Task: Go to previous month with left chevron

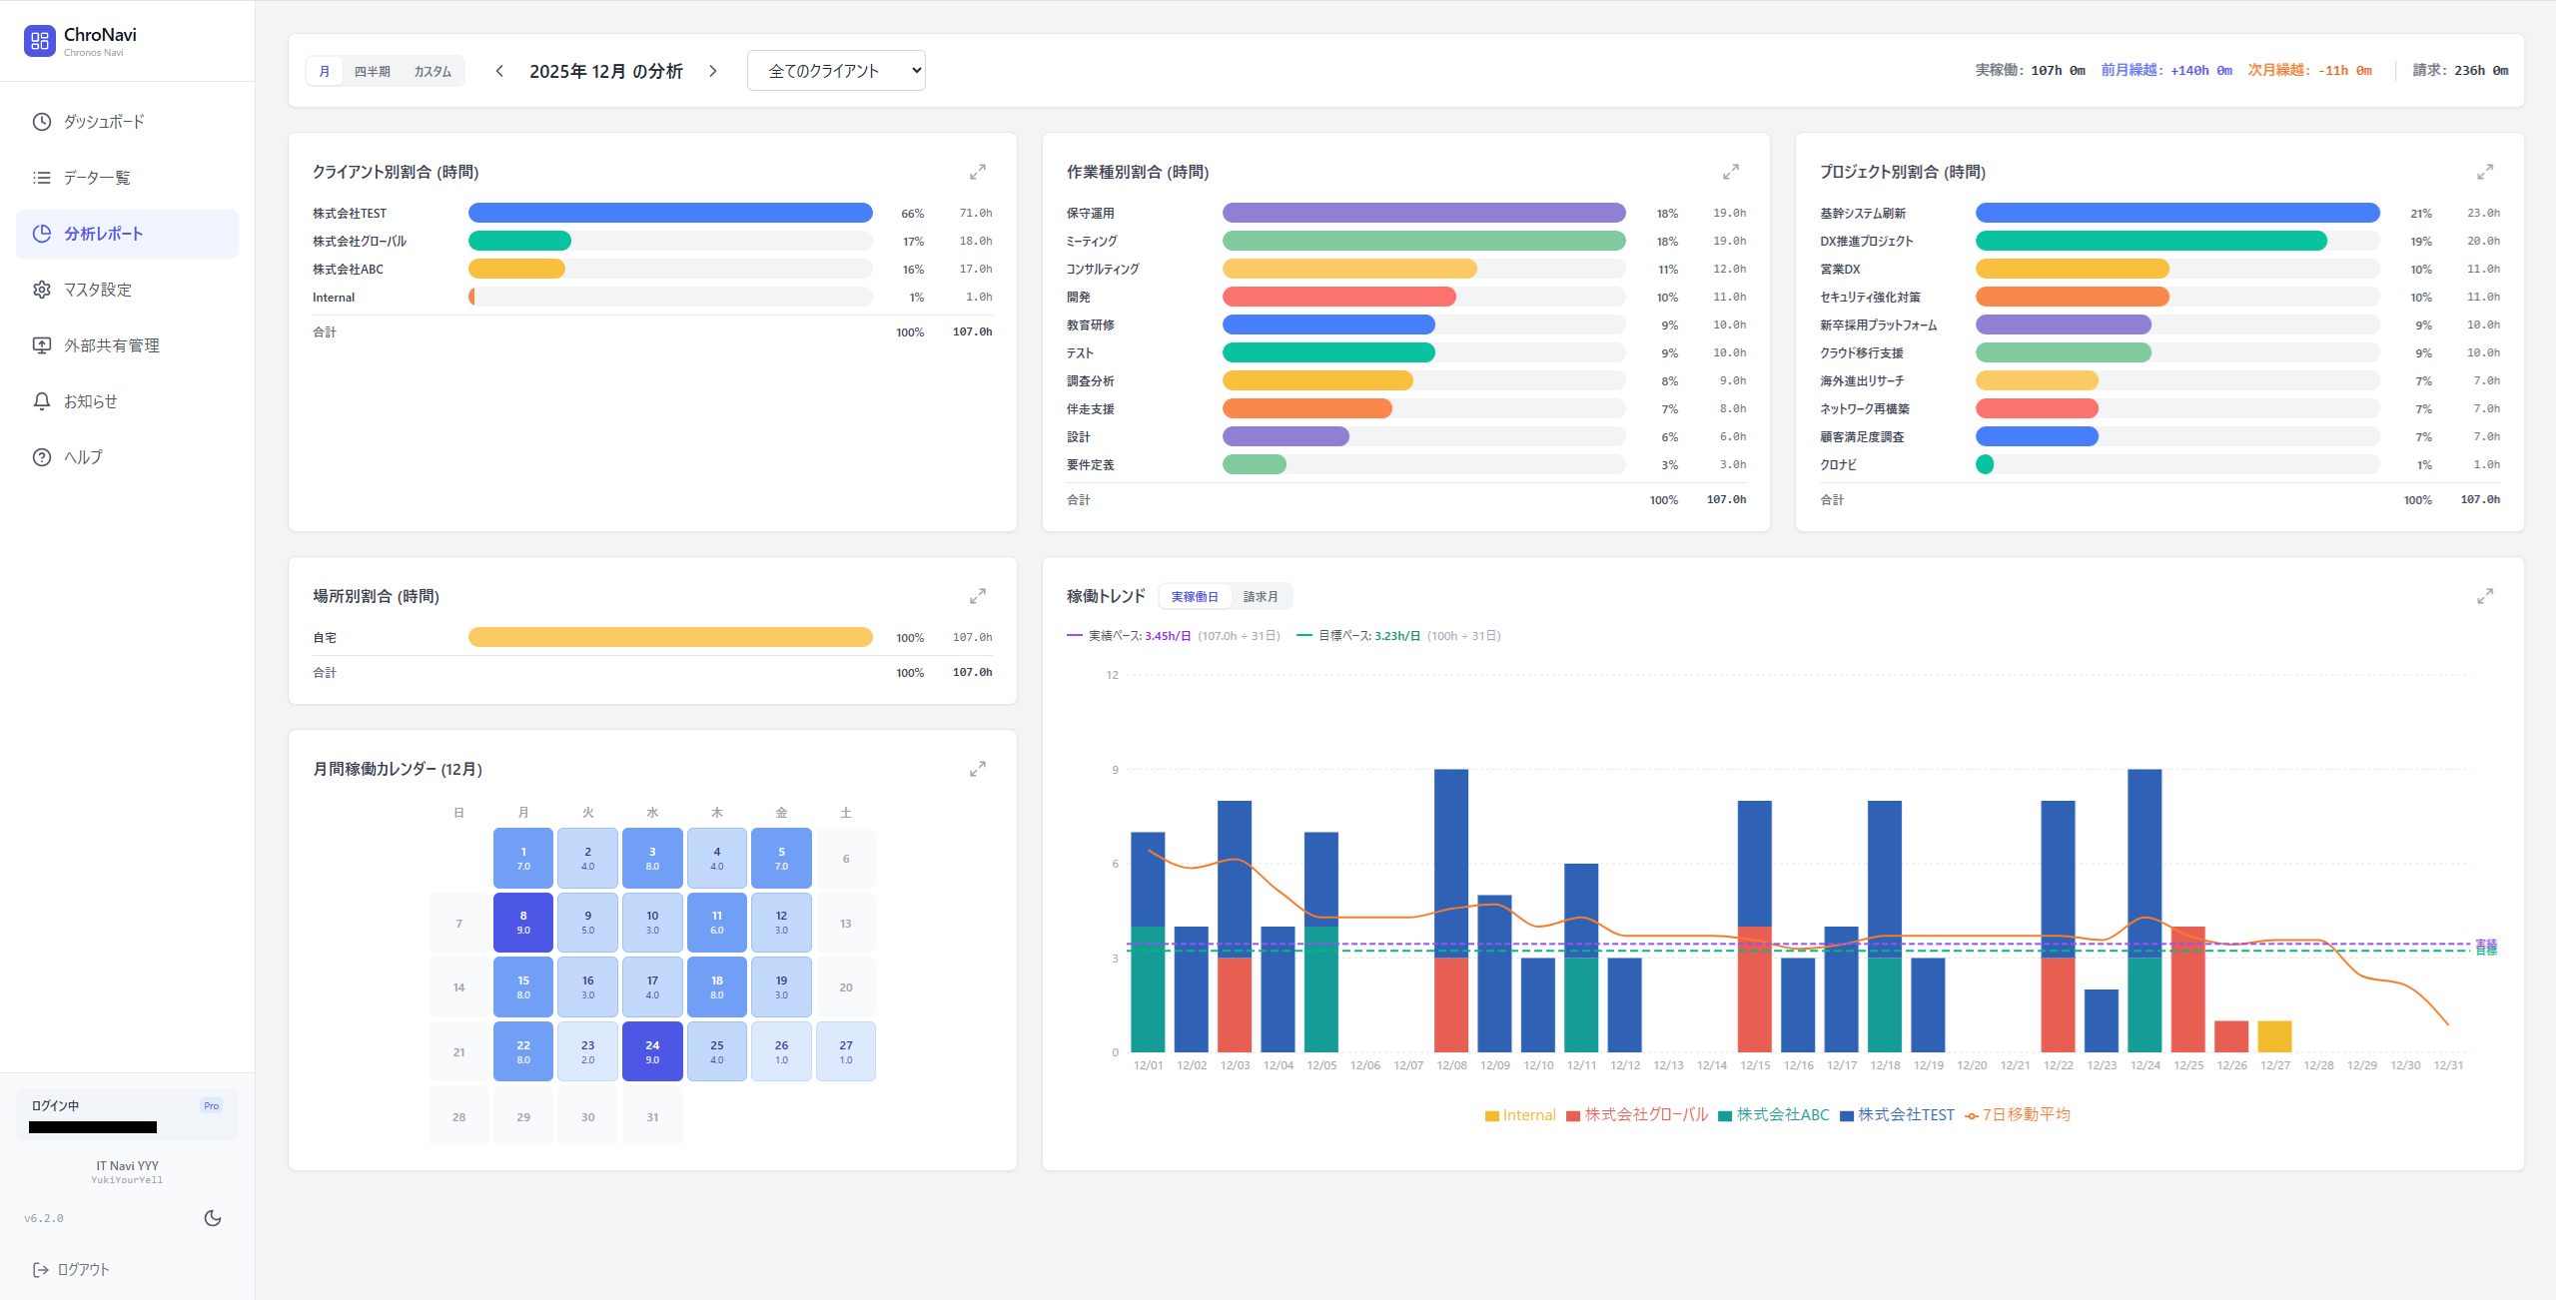Action: 499,71
